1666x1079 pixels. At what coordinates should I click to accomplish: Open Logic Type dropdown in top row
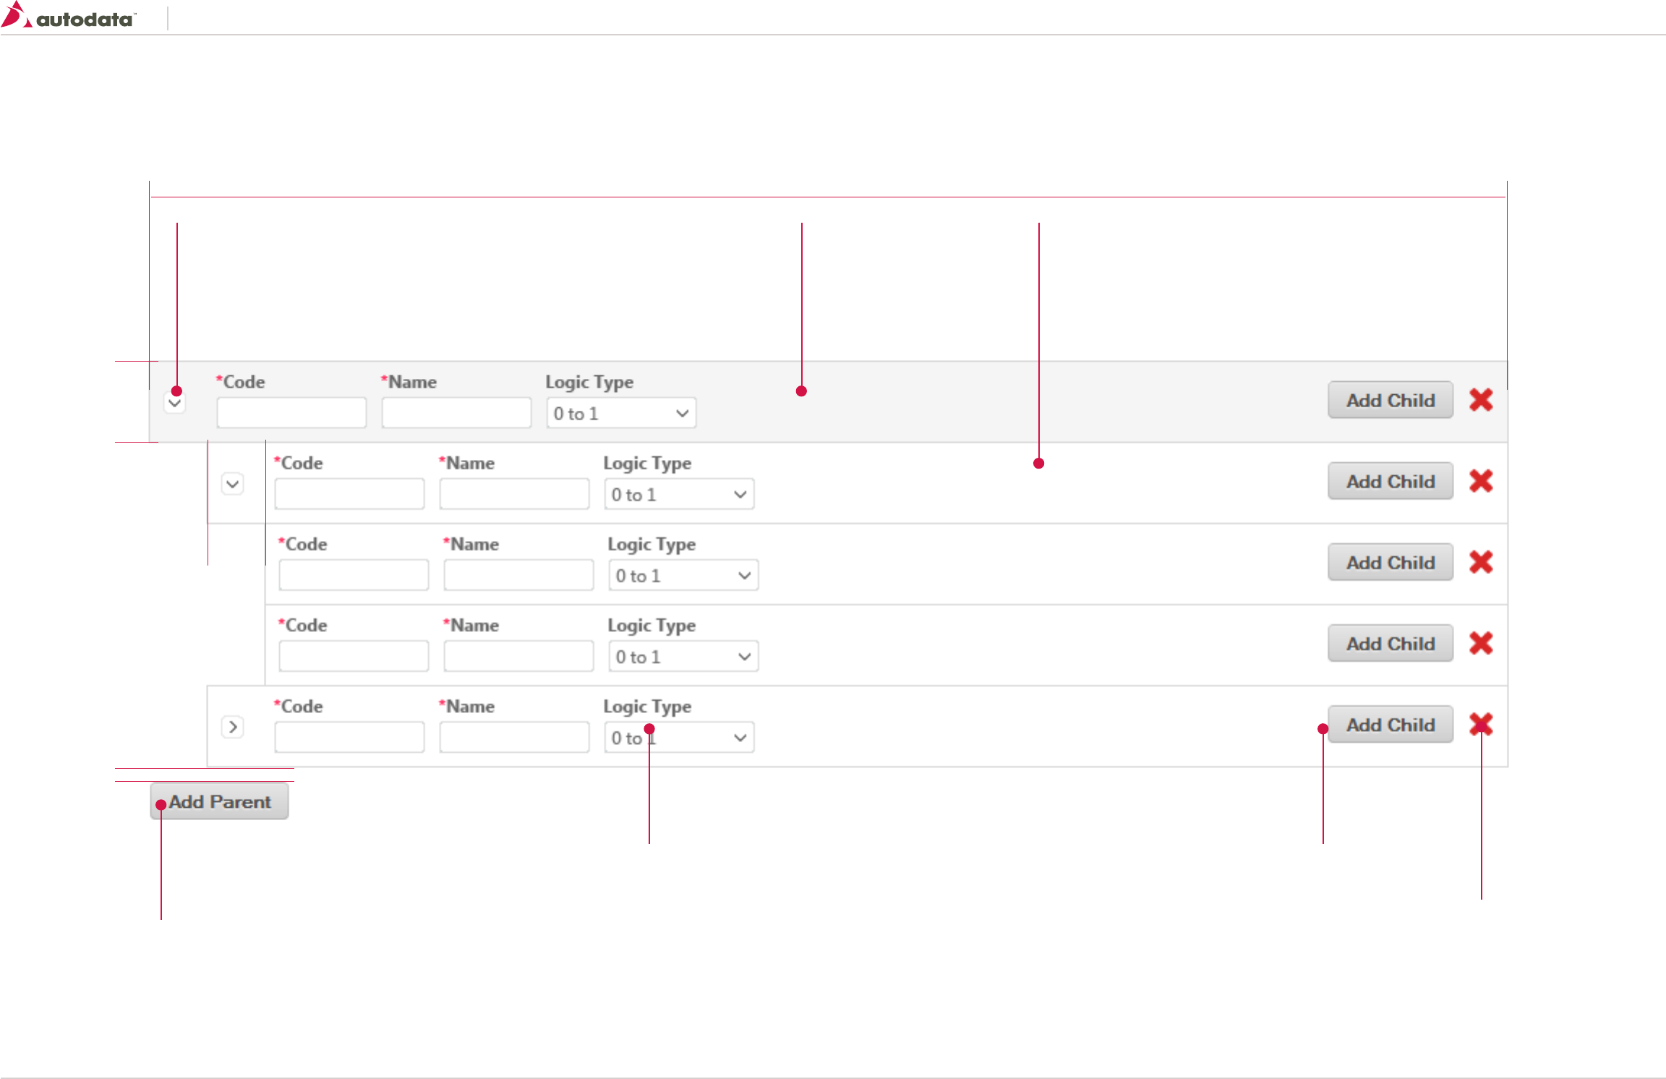(621, 414)
